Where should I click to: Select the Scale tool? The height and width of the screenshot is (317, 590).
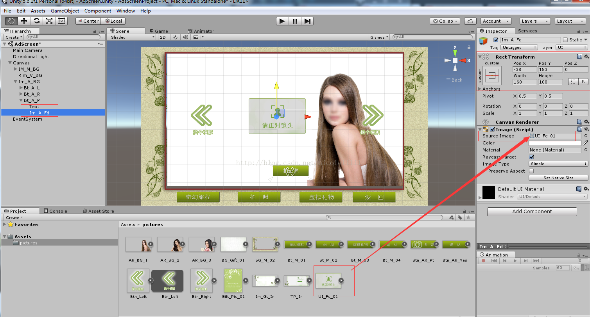(x=49, y=21)
